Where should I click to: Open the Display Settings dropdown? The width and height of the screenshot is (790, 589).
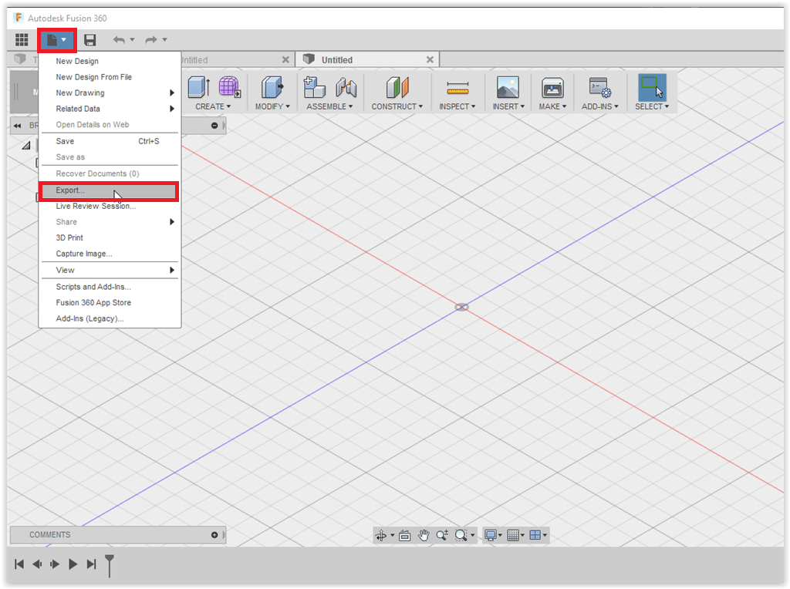click(x=493, y=535)
